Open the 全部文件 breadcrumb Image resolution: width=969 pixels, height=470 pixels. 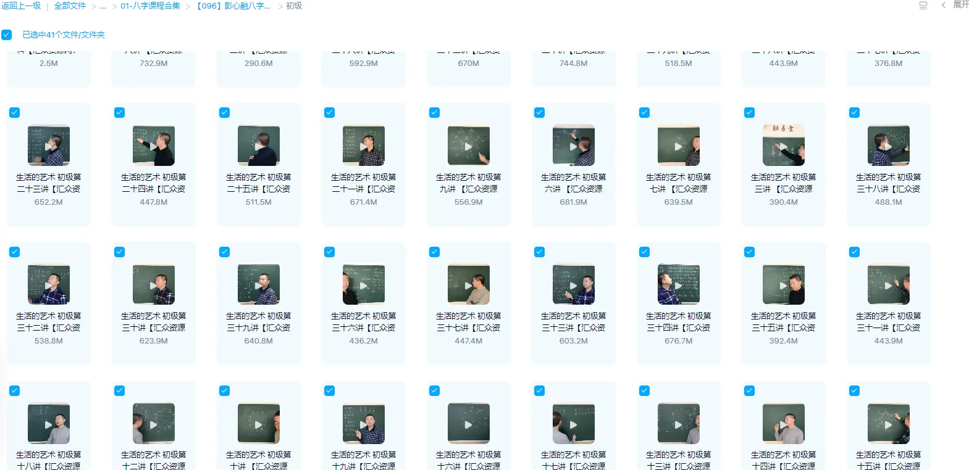tap(70, 6)
